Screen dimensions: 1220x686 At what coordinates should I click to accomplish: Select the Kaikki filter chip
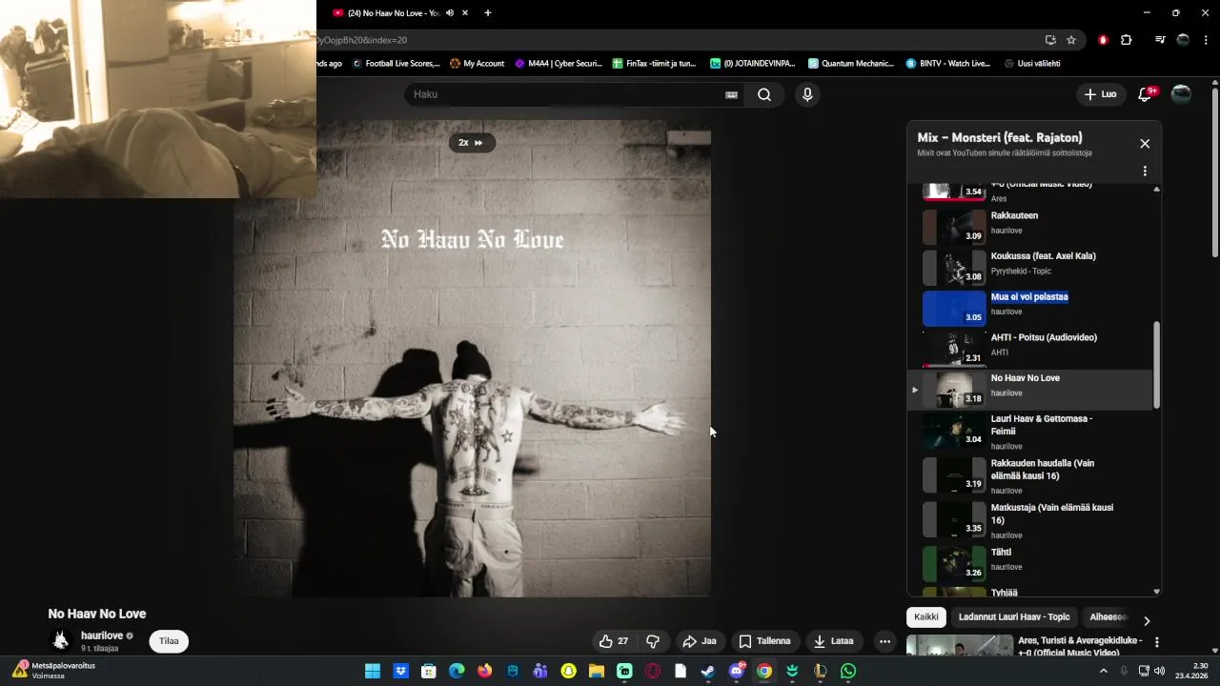pyautogui.click(x=926, y=617)
